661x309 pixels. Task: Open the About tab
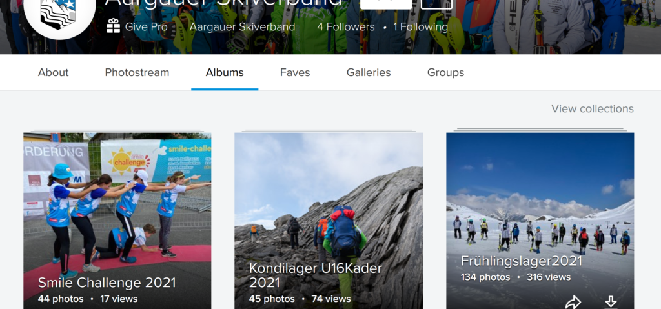[53, 72]
